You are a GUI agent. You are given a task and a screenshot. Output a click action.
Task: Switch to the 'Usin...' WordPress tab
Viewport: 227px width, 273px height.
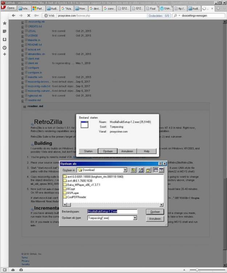pyautogui.click(x=166, y=8)
